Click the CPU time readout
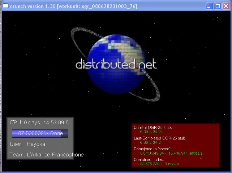Image resolution: width=232 pixels, height=173 pixels. pyautogui.click(x=39, y=123)
